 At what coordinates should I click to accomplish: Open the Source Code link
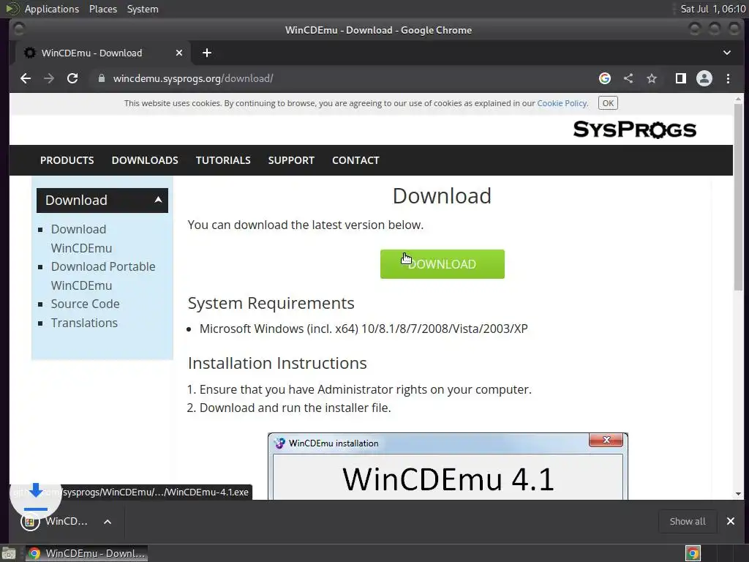(x=85, y=304)
